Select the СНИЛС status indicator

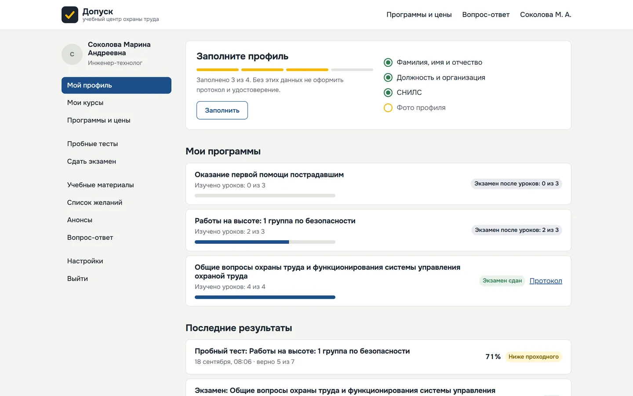coord(388,92)
